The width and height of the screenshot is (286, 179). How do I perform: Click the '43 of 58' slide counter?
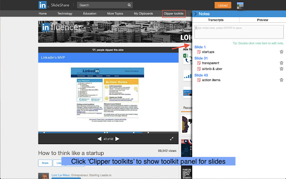[x=108, y=139]
